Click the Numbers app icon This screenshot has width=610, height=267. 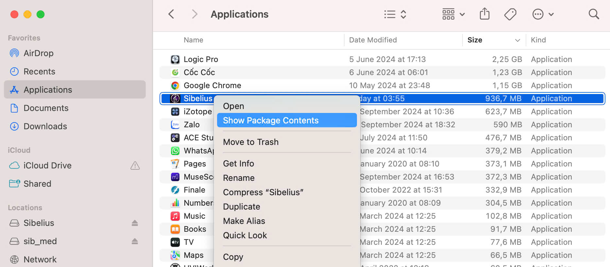175,203
